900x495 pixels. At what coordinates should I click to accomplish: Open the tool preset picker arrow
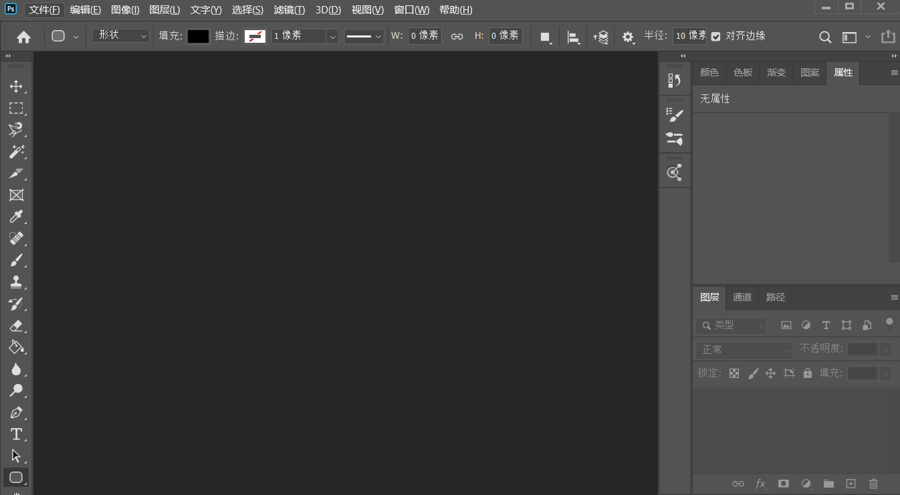click(x=76, y=37)
